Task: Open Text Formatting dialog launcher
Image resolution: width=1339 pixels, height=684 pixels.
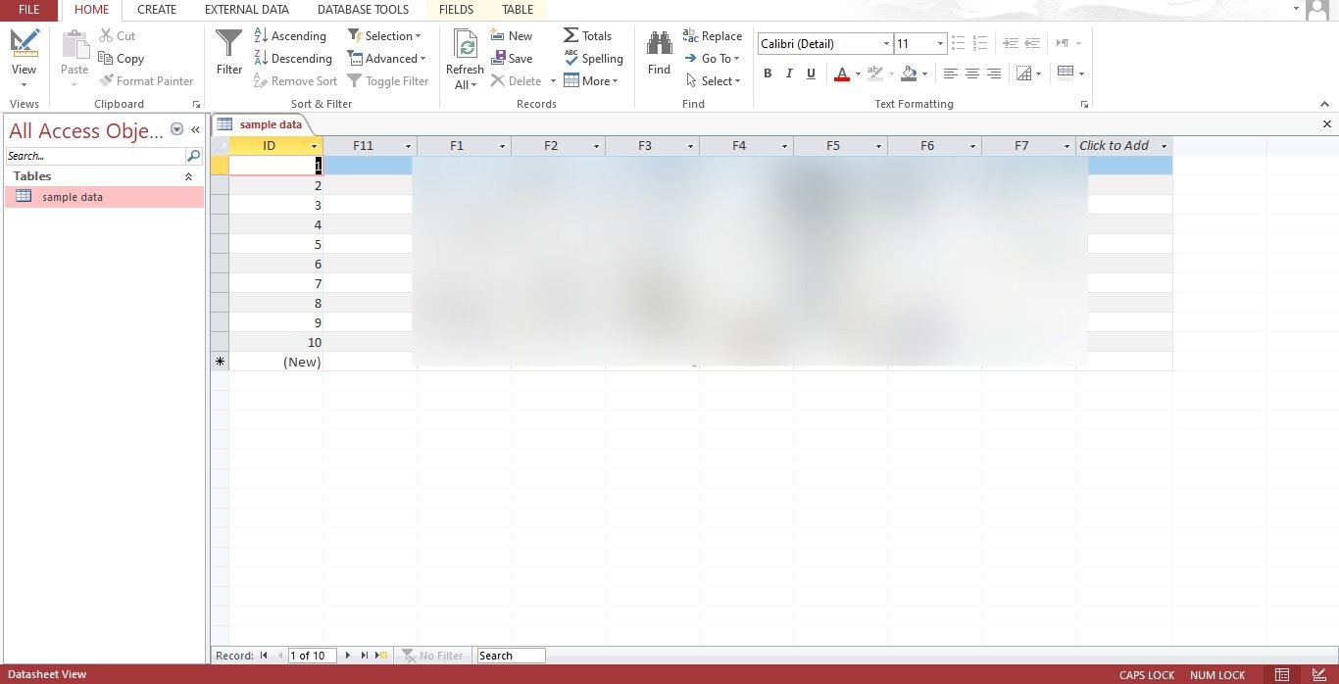Action: (1084, 104)
